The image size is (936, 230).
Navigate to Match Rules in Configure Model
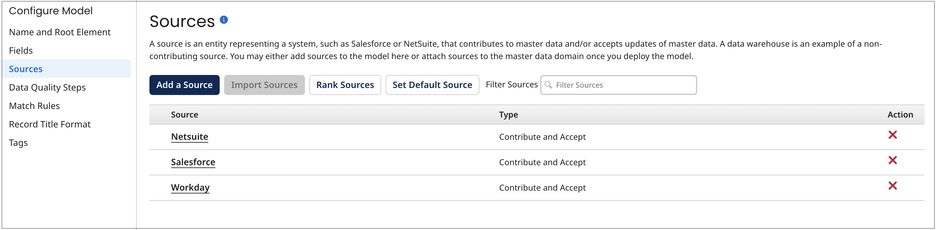point(35,105)
